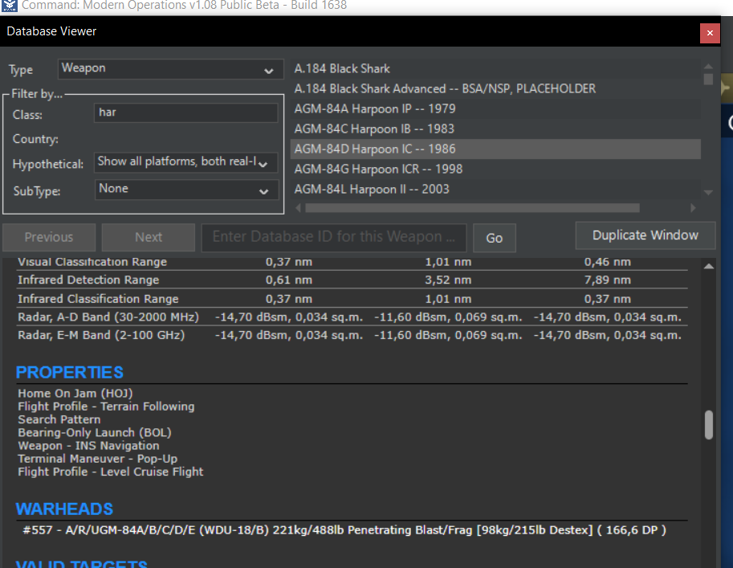
Task: Select AGM-84D Harpoon IC 1986
Action: (374, 149)
